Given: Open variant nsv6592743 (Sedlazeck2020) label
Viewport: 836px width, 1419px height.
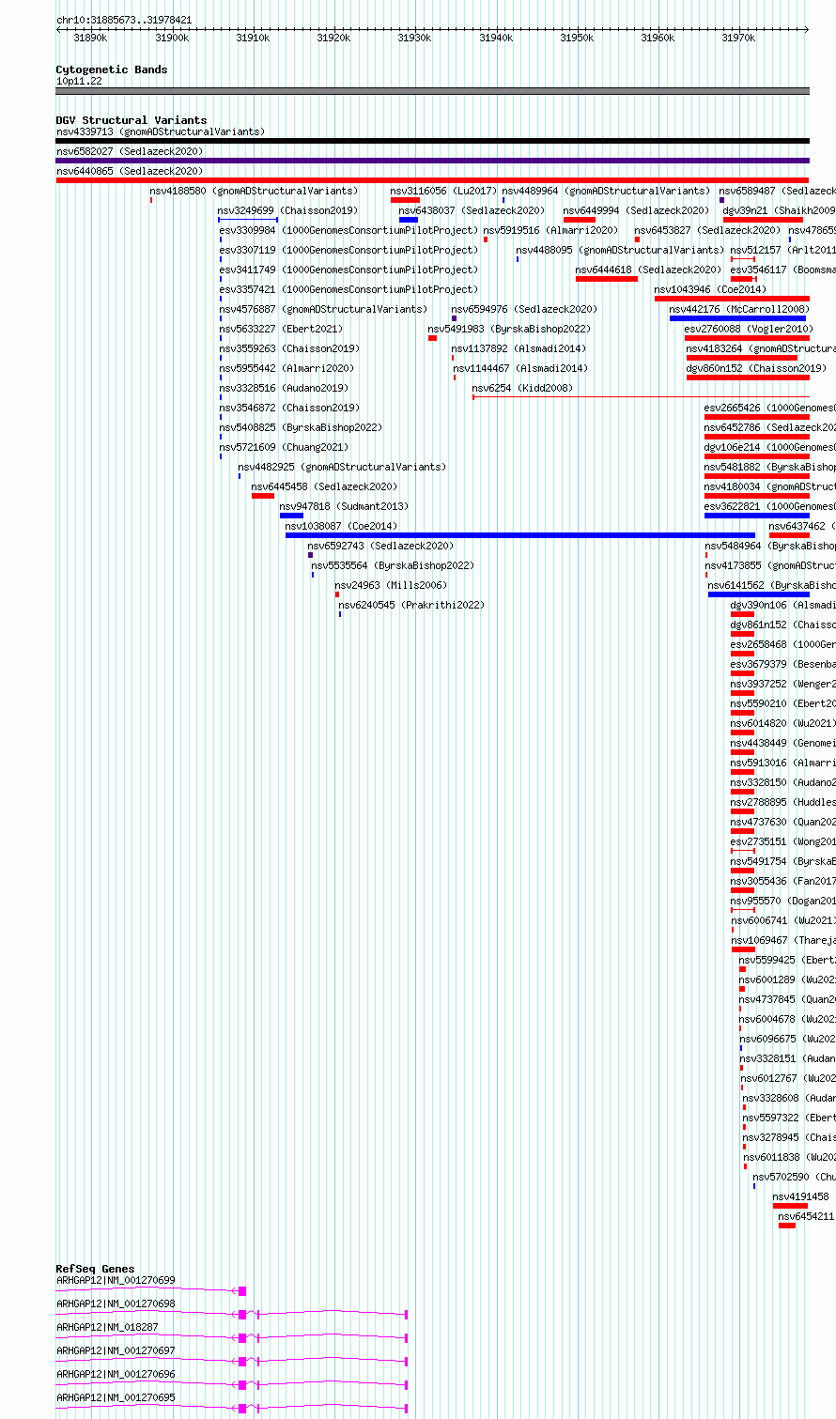Looking at the screenshot, I should [380, 546].
